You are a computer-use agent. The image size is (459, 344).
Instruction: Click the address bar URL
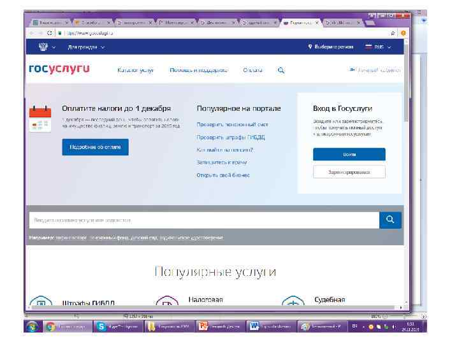90,33
